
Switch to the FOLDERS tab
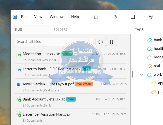click(60, 30)
